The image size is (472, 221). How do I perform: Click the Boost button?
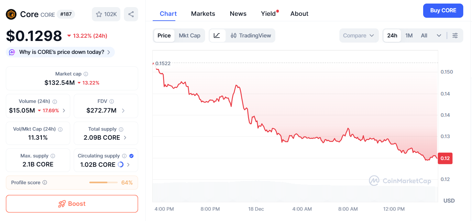[72, 204]
